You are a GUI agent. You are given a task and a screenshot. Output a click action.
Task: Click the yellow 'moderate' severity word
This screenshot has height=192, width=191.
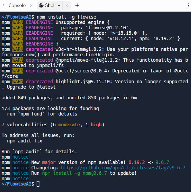[x=69, y=125]
